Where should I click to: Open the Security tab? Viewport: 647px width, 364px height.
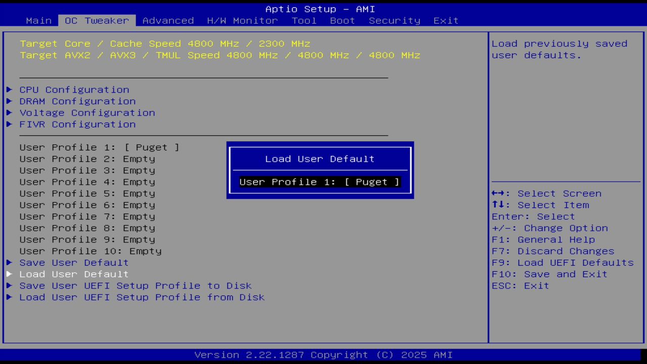[395, 21]
